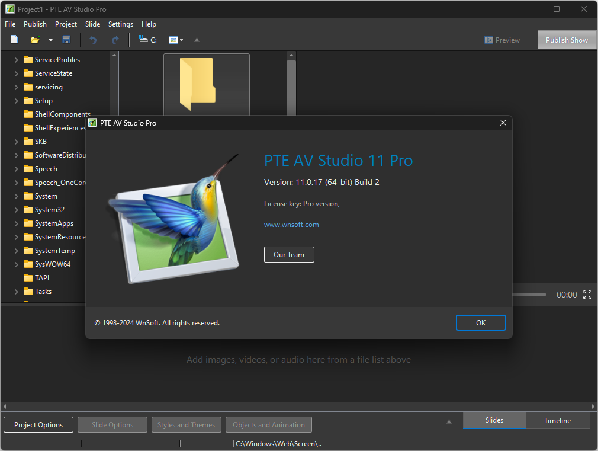Click the folder thumbnail in the file list

(x=206, y=84)
